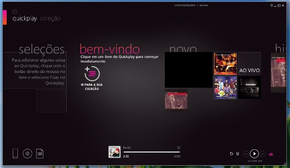Switch to the coleção tab
The width and height of the screenshot is (290, 168).
tap(50, 18)
